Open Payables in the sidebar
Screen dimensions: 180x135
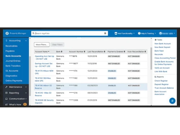[10, 51]
